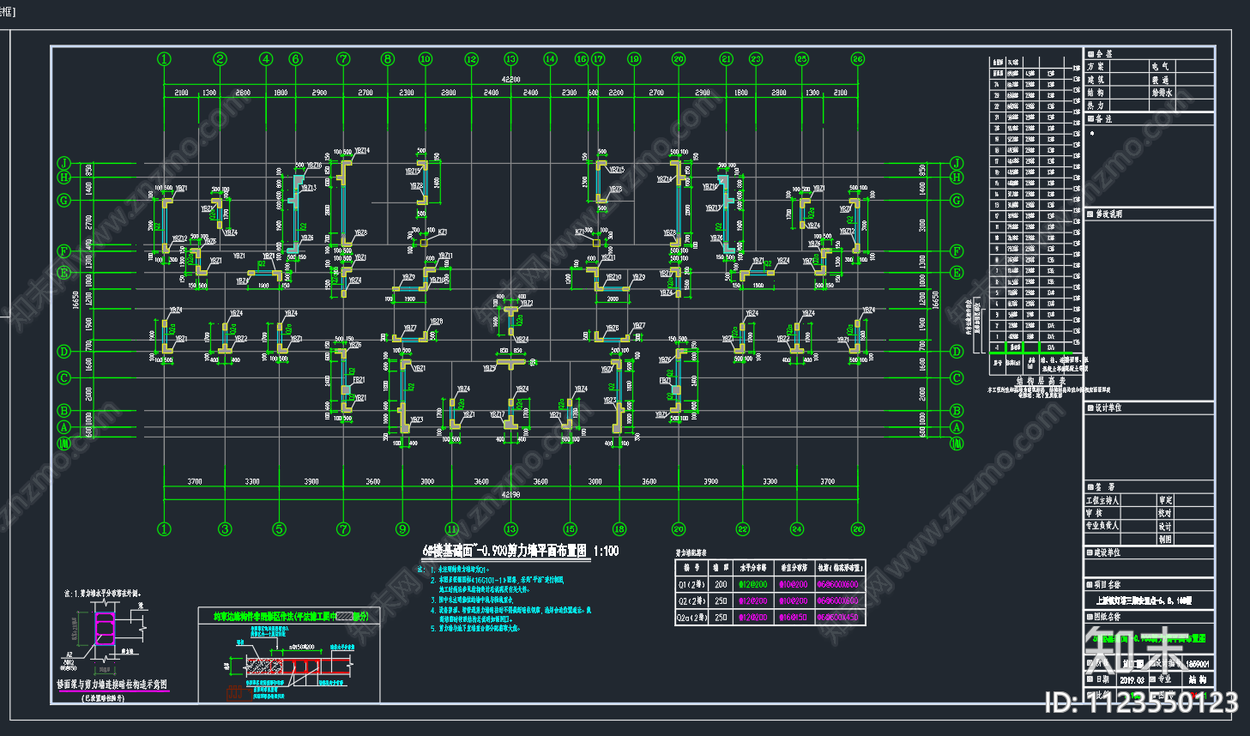Image resolution: width=1250 pixels, height=736 pixels.
Task: Select grid axis bubble 10
Action: [426, 59]
